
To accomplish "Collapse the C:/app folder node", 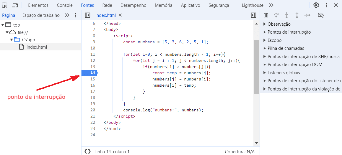I will [11, 39].
